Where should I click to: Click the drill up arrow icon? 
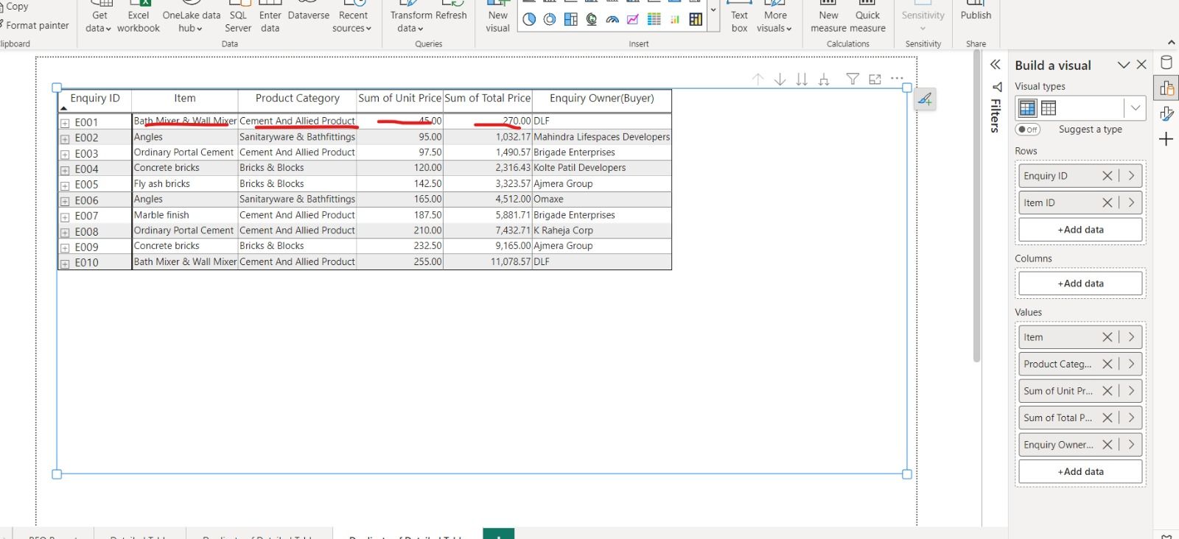tap(758, 80)
